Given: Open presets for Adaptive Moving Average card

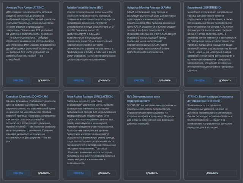Looking at the screenshot, I should point(139,81).
